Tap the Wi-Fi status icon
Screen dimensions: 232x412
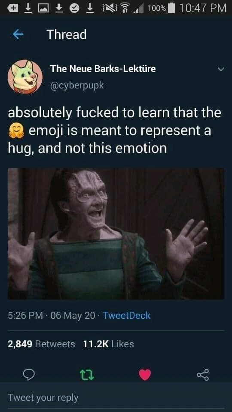click(125, 8)
